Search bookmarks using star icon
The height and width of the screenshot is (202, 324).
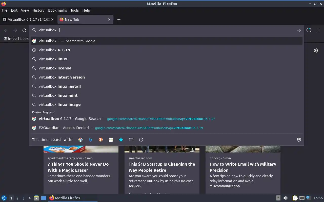click(121, 140)
